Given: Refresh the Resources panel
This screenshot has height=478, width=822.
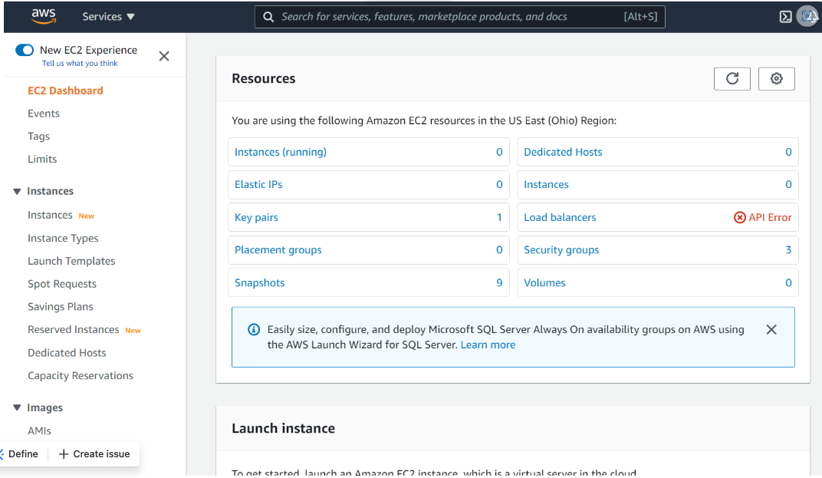Looking at the screenshot, I should pyautogui.click(x=732, y=78).
